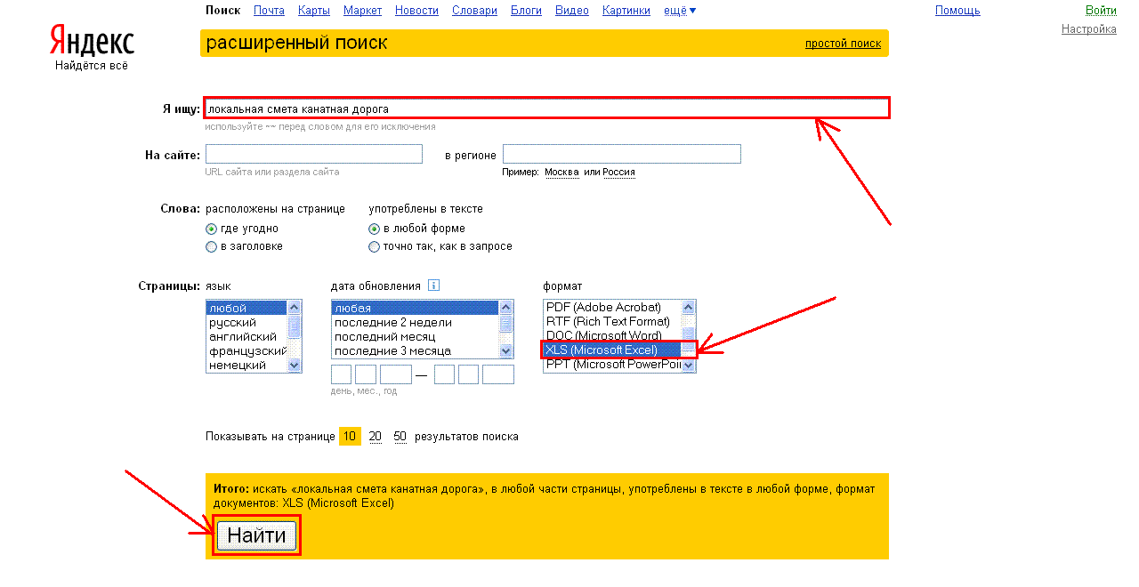Select 'русский' in language list
The image size is (1139, 587).
tap(246, 322)
